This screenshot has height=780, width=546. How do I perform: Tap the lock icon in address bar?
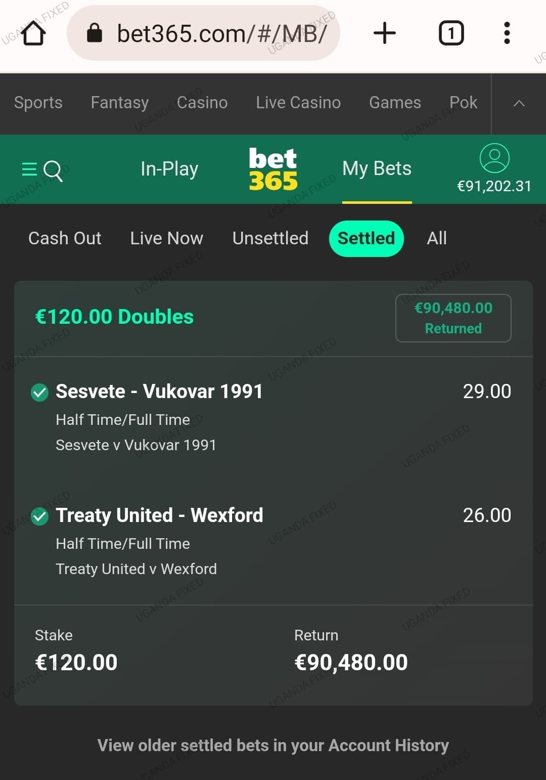click(x=95, y=33)
